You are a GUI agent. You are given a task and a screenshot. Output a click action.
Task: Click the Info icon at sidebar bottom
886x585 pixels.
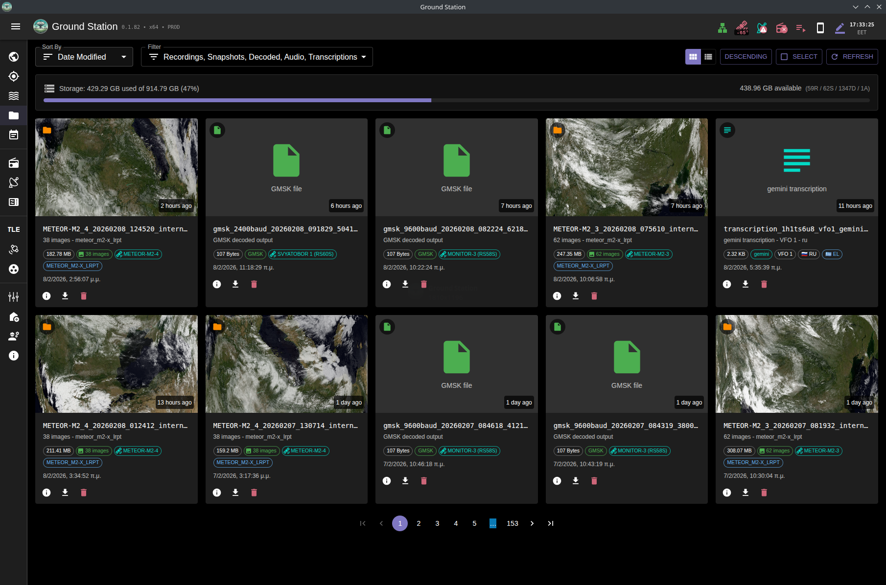[x=14, y=356]
